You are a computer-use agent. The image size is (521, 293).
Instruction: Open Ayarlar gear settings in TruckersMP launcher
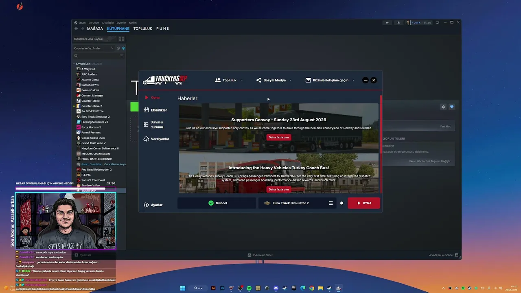click(153, 205)
